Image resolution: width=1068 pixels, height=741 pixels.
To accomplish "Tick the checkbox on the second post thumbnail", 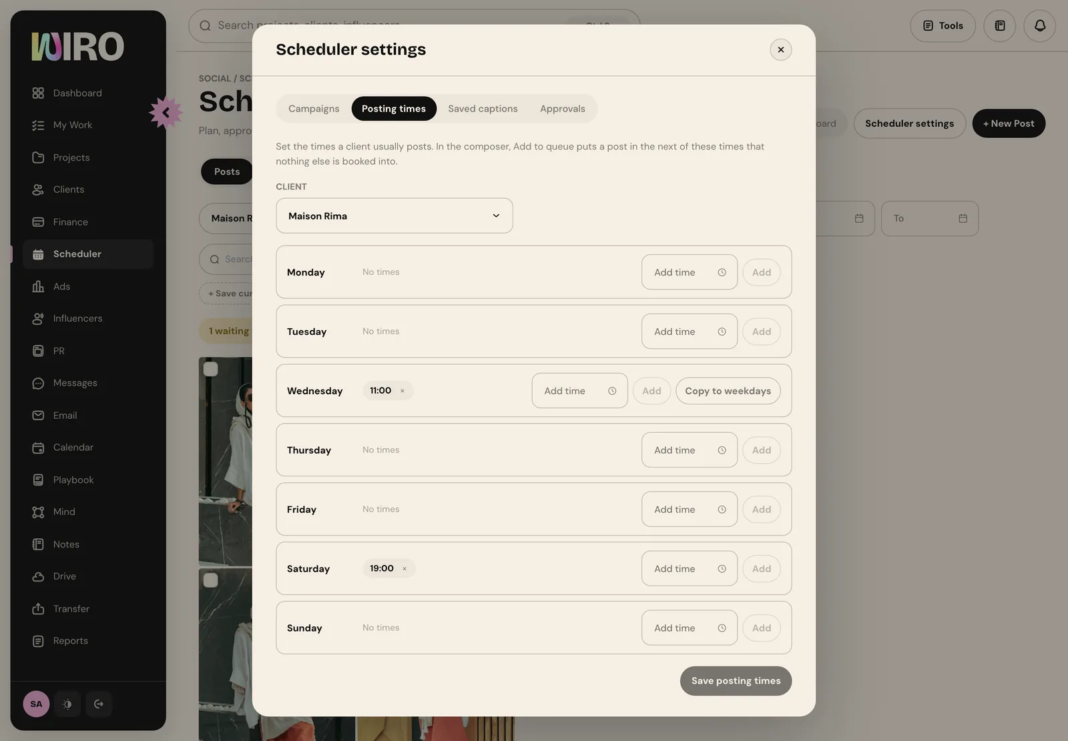I will pos(210,580).
